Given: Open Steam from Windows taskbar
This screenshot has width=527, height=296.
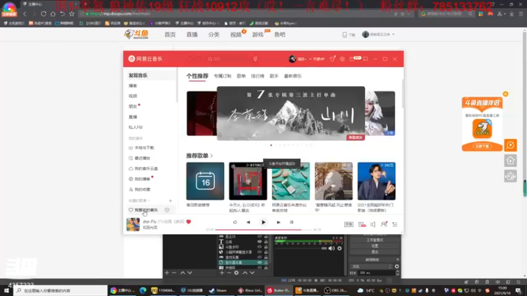Looking at the screenshot, I should (218, 290).
